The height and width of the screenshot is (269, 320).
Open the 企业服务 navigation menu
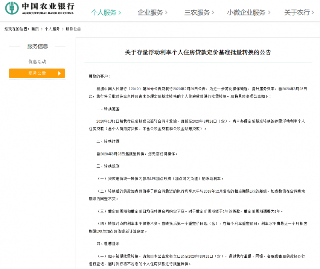coord(149,12)
